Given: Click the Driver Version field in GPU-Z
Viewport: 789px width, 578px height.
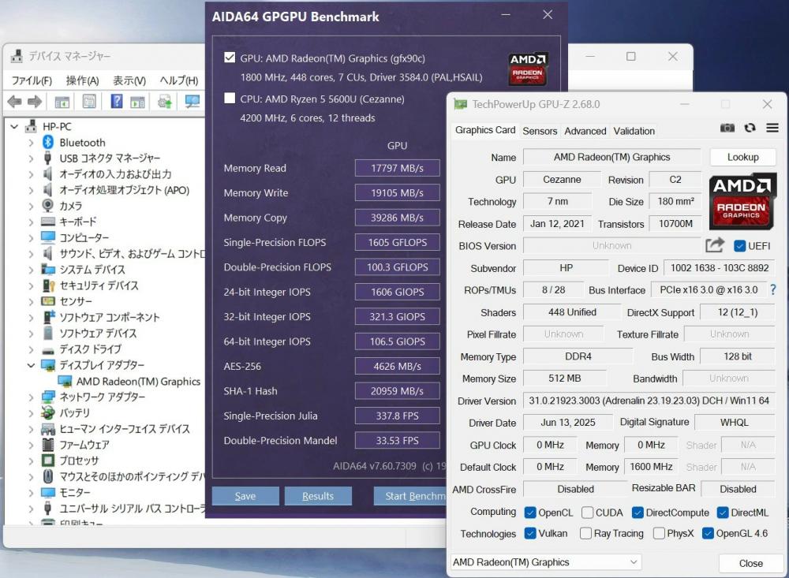Looking at the screenshot, I should (x=649, y=401).
